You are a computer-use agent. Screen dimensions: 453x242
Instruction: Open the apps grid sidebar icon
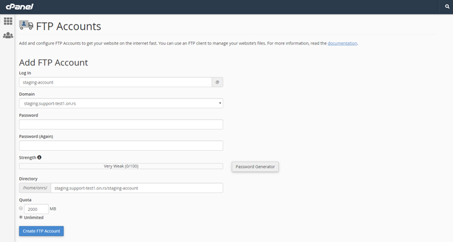8,21
